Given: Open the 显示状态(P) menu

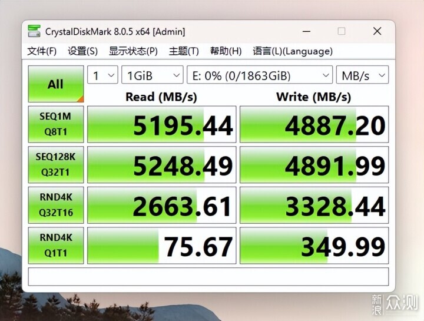Looking at the screenshot, I should 133,51.
